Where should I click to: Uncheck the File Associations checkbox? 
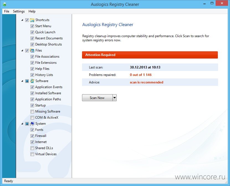click(32, 57)
